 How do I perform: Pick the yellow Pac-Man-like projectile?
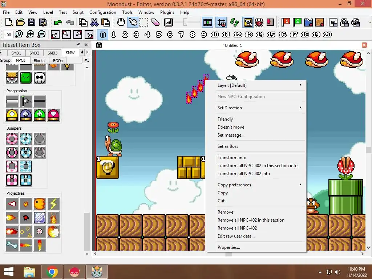[40, 204]
